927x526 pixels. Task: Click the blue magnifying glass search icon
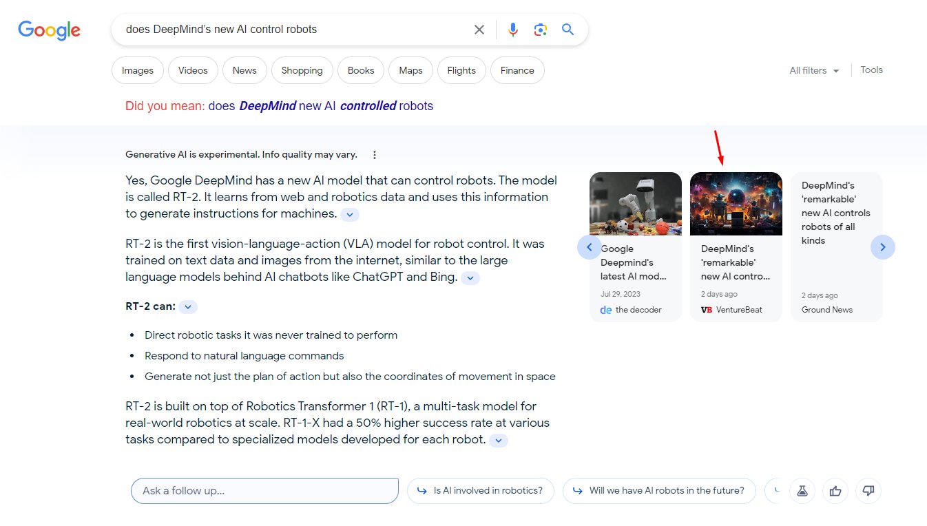567,30
